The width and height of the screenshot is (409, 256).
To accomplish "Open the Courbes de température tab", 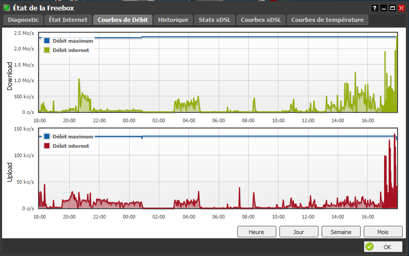I will point(327,20).
